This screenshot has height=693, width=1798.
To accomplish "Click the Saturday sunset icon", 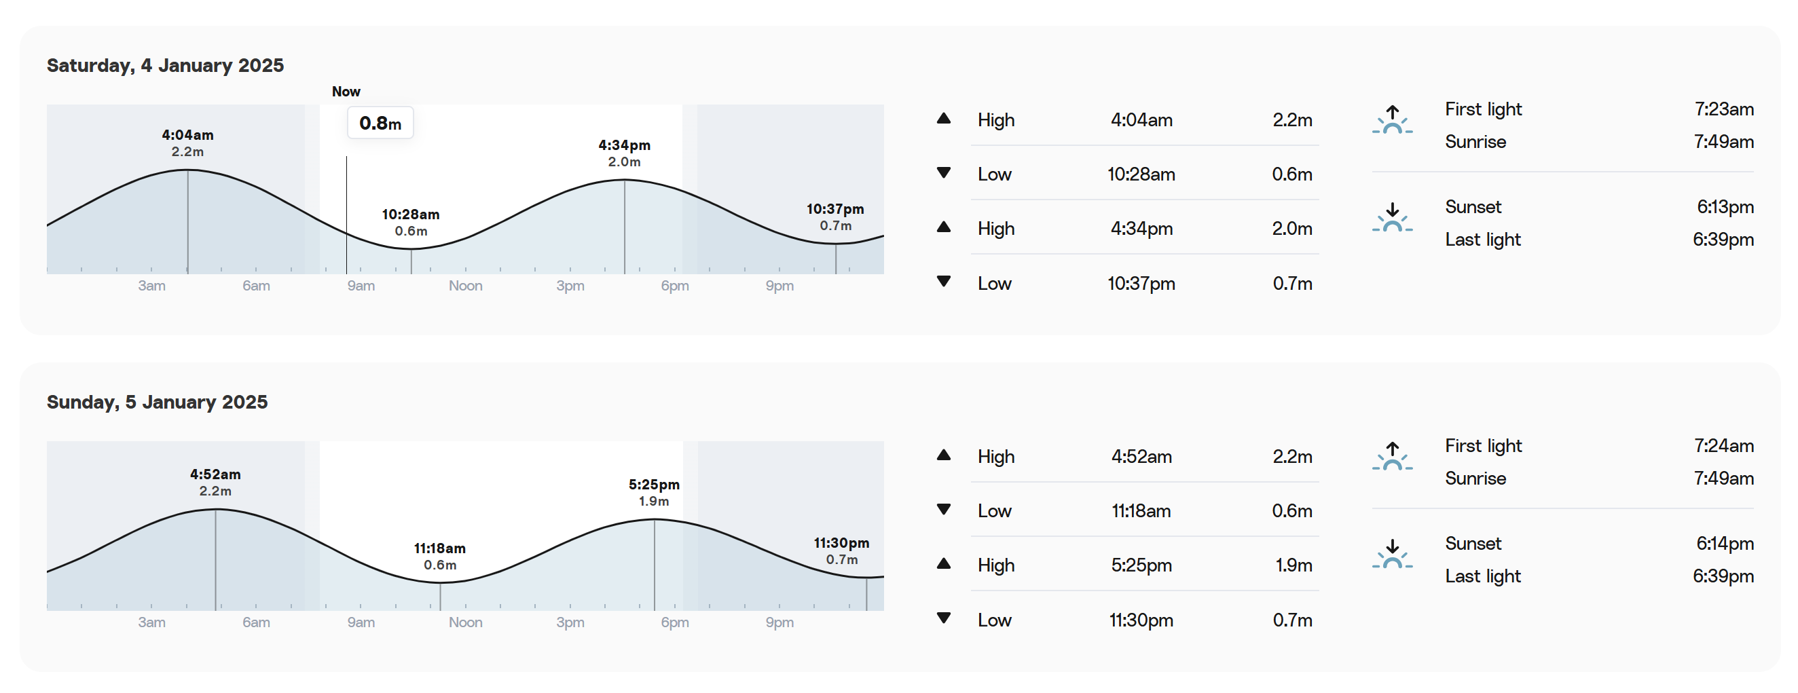I will point(1392,217).
